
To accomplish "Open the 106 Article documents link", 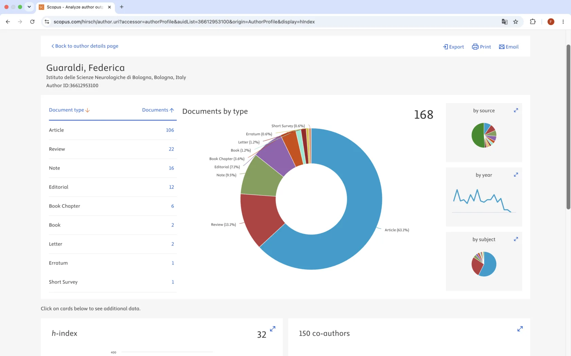I will pos(170,130).
